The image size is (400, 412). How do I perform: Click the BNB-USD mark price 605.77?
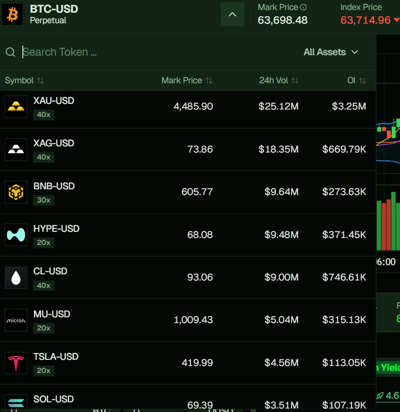click(x=197, y=192)
